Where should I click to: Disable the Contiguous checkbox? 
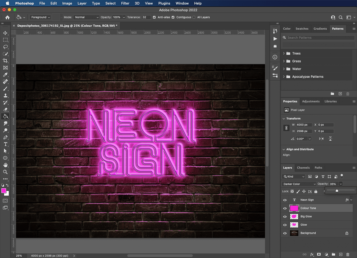(173, 17)
